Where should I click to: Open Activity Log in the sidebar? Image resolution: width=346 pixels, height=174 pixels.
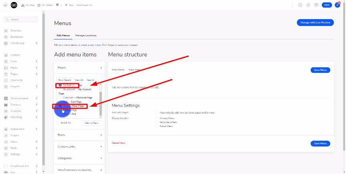tap(18, 43)
